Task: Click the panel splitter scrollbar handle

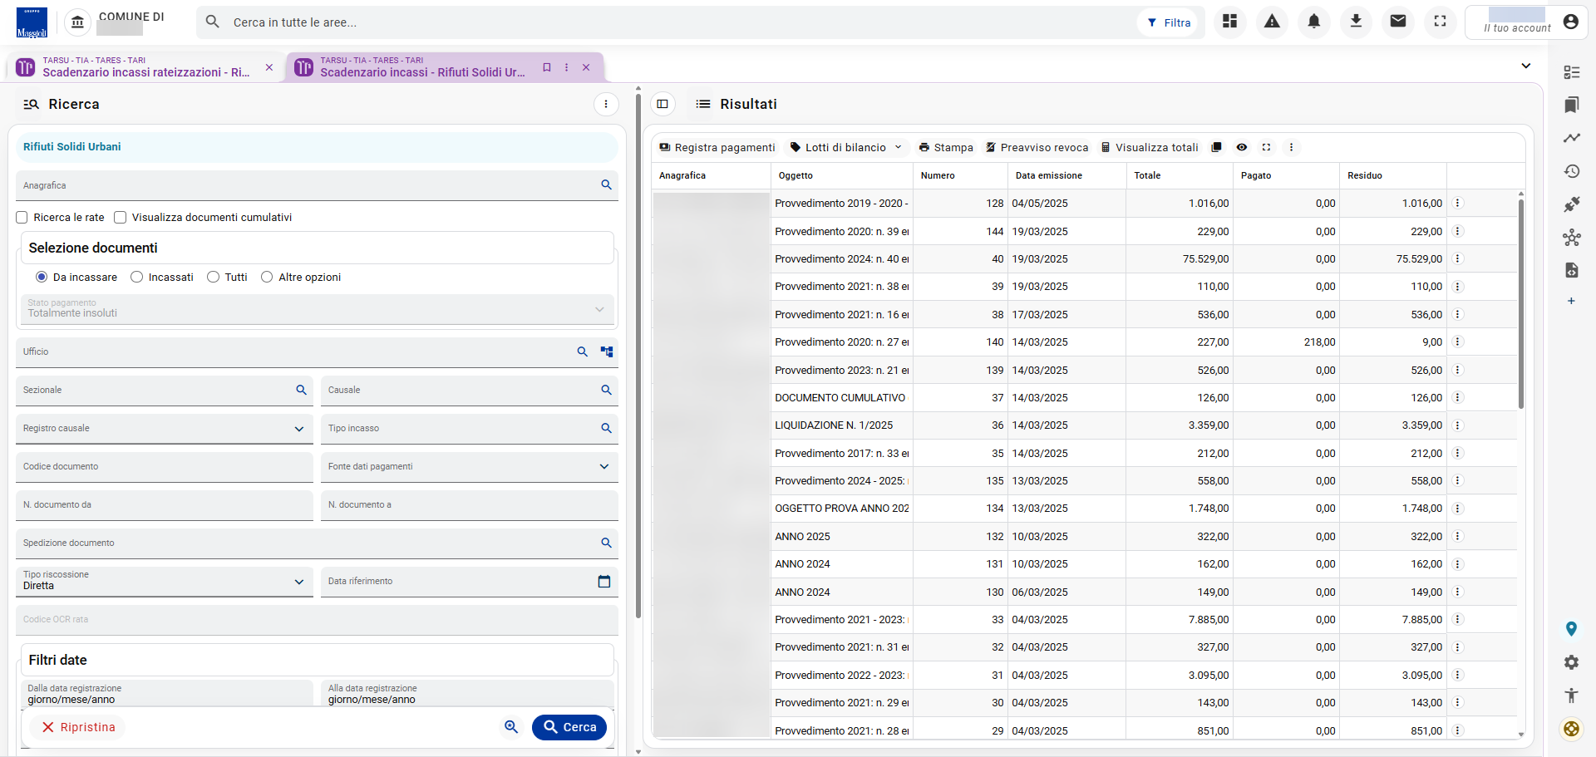Action: point(638,356)
